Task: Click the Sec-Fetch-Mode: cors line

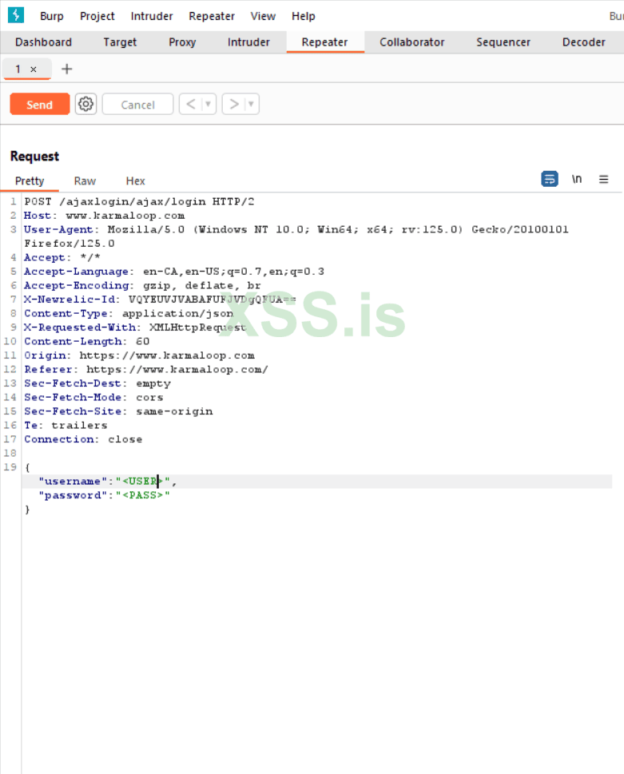Action: (93, 397)
